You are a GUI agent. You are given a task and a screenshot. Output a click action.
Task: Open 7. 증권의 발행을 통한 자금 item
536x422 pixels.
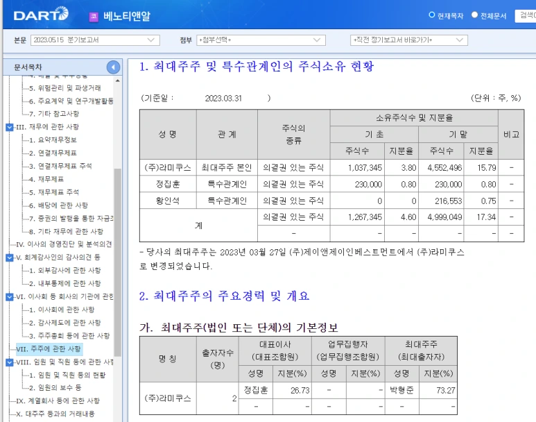click(x=71, y=219)
